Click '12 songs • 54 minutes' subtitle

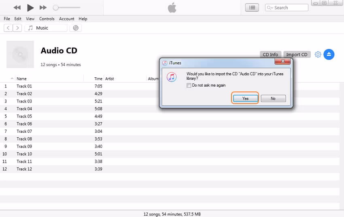click(61, 65)
